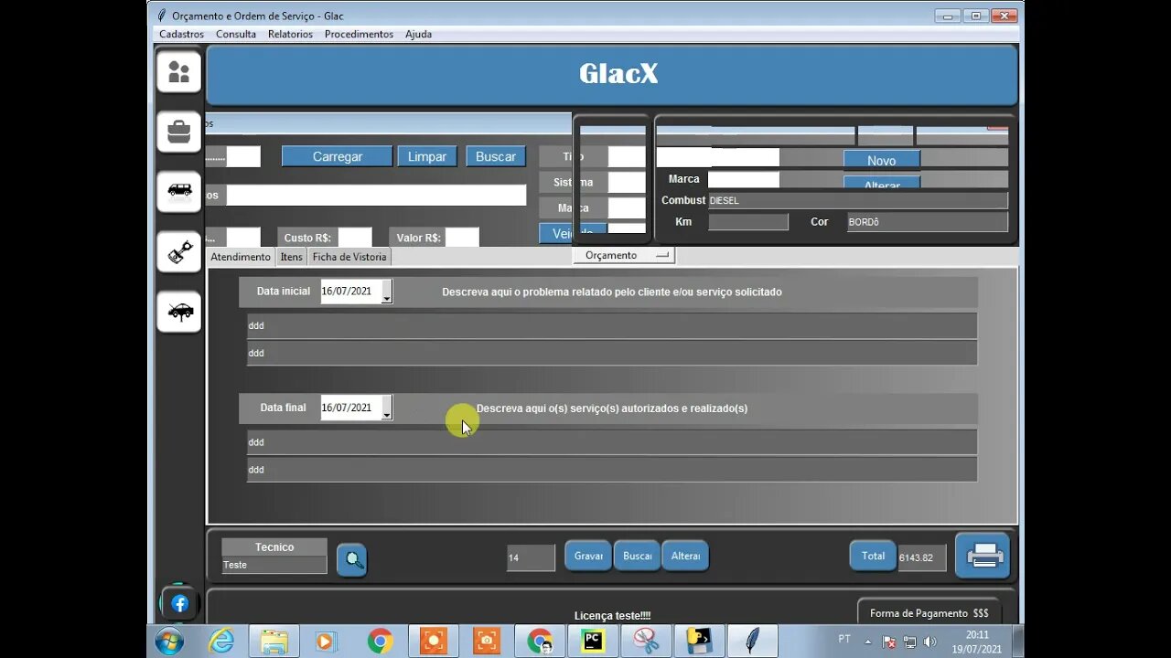Show hidden tray icons arrow
Image resolution: width=1171 pixels, height=658 pixels.
868,642
